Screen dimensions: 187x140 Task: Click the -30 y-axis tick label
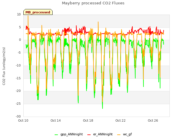pos(18,116)
